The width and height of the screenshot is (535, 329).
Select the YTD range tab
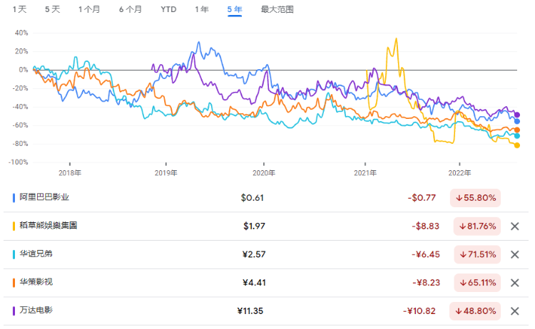168,9
